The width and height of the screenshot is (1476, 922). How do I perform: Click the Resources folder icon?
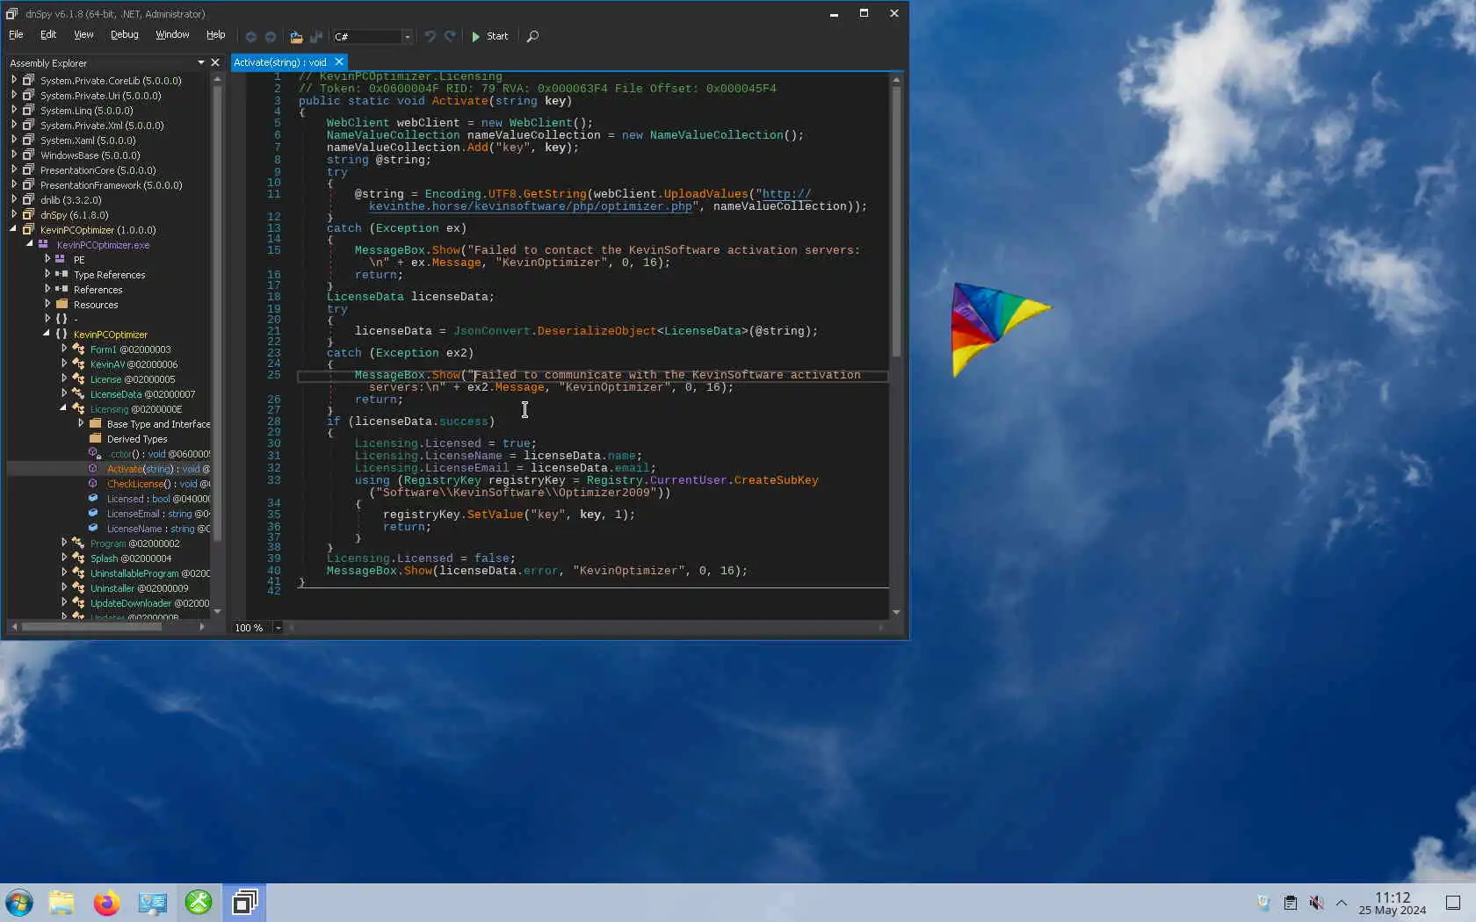coord(61,304)
